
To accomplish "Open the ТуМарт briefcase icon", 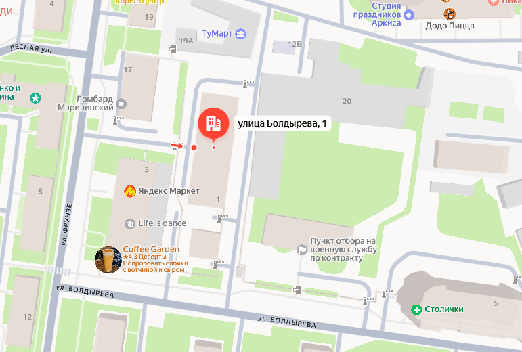I will coord(240,34).
